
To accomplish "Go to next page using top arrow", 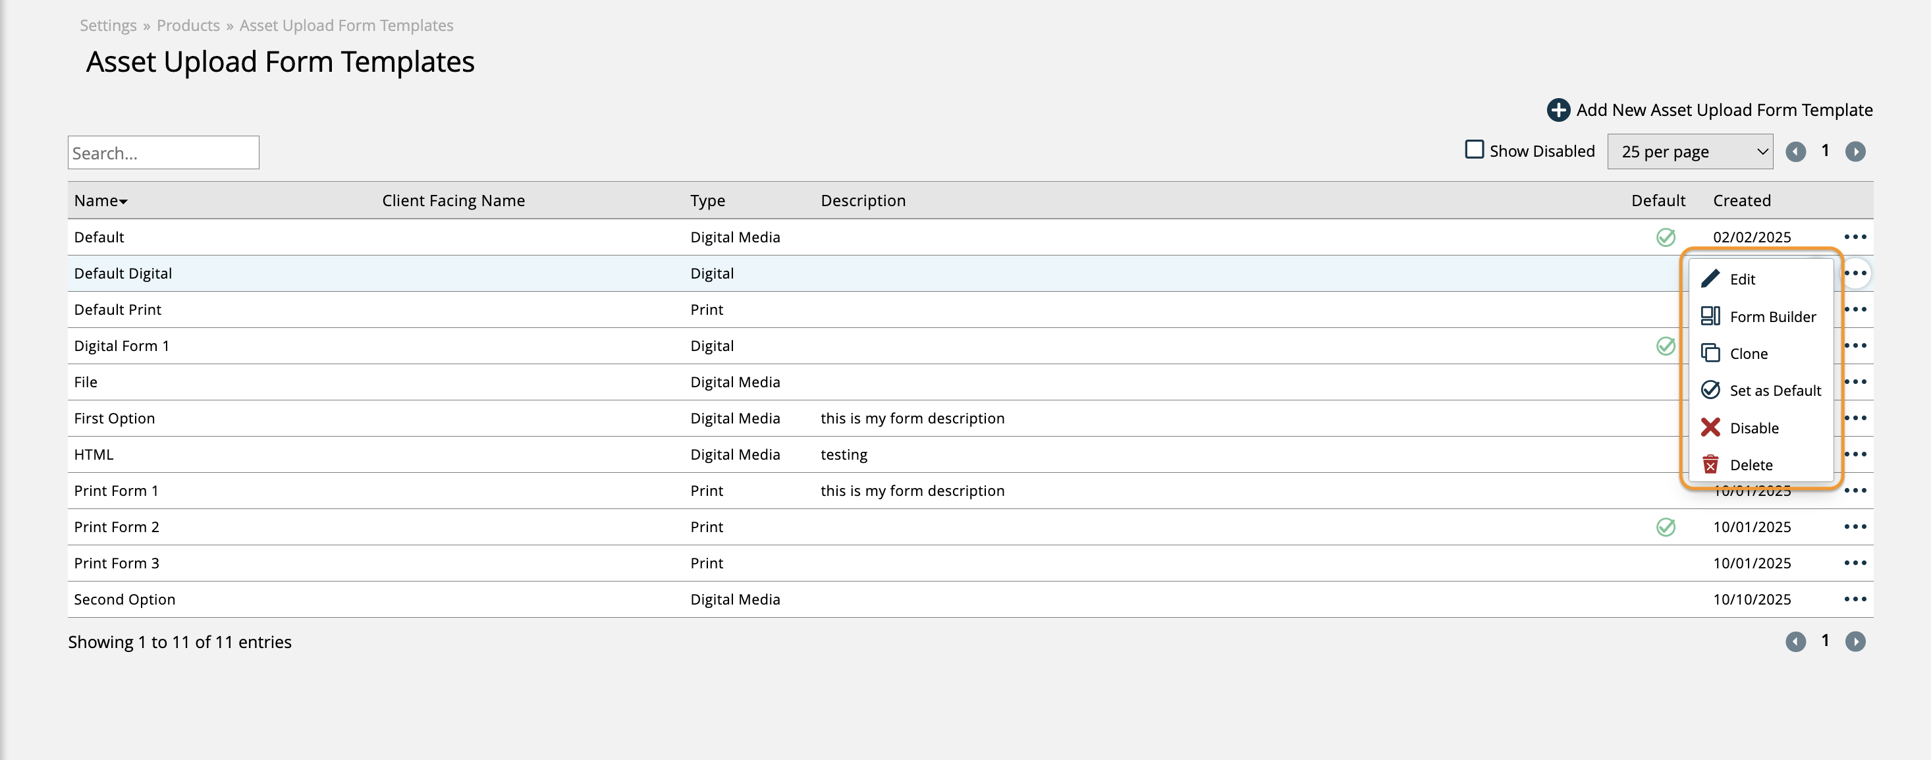I will [1855, 152].
